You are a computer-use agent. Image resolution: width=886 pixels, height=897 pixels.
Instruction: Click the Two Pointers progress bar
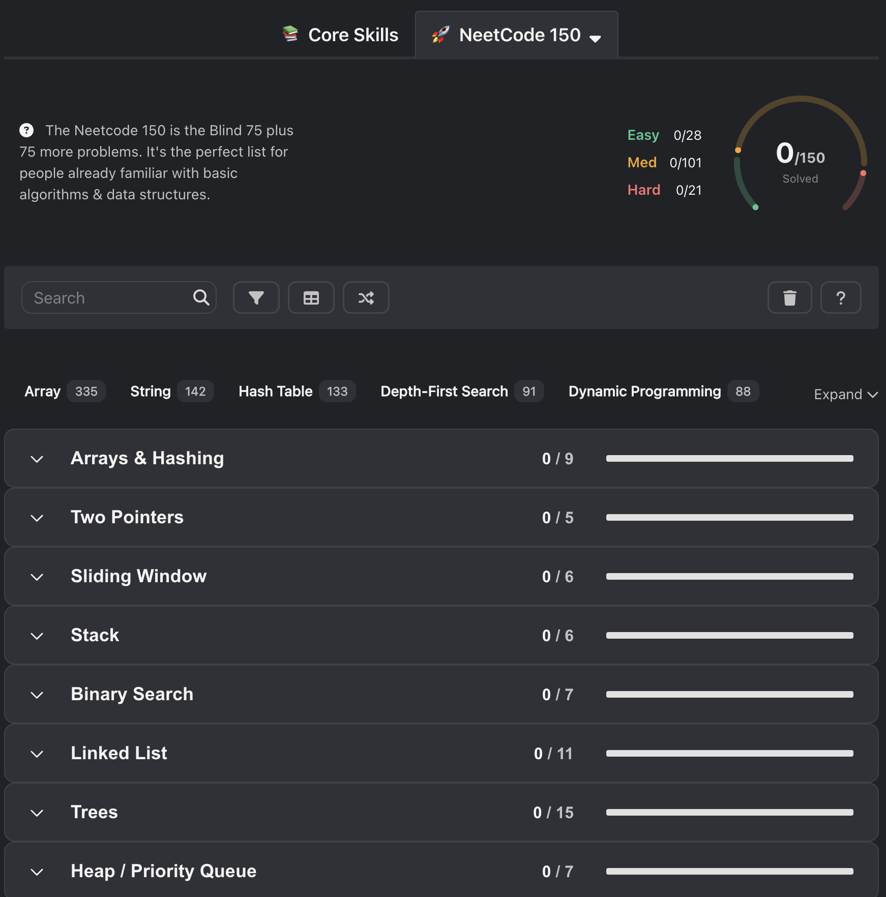[730, 517]
